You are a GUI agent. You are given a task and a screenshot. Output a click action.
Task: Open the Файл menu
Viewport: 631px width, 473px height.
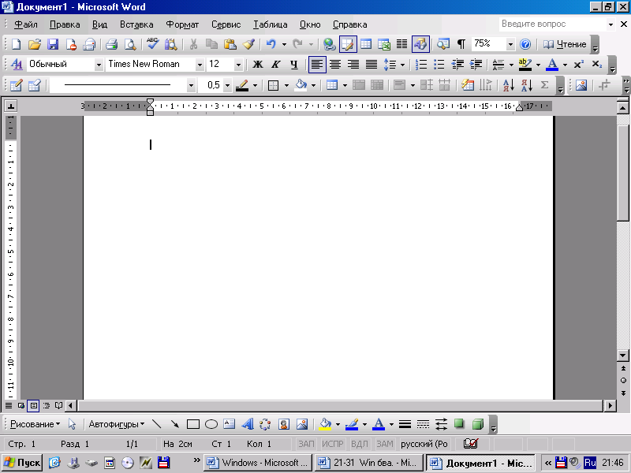click(x=26, y=24)
